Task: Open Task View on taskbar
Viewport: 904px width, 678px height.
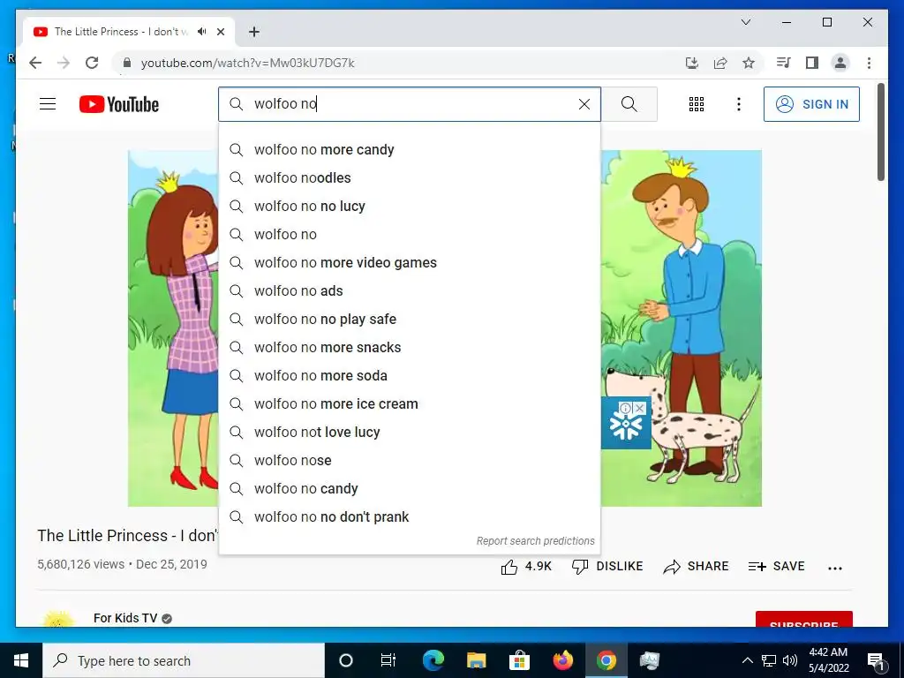Action: tap(388, 660)
